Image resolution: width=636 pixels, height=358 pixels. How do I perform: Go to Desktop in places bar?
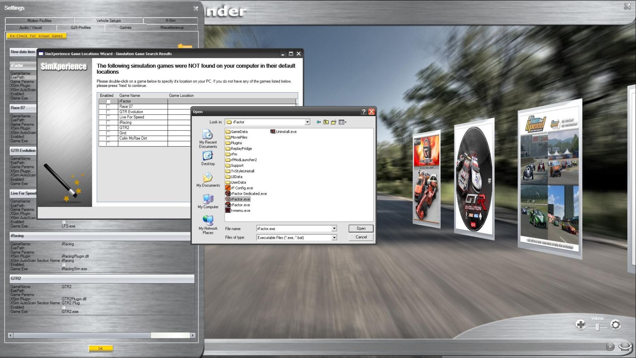pyautogui.click(x=208, y=158)
